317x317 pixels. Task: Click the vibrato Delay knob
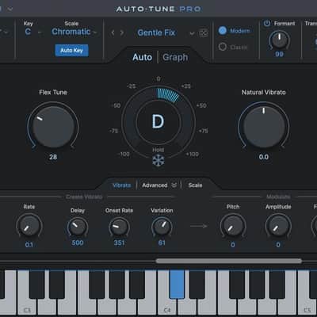(x=78, y=227)
